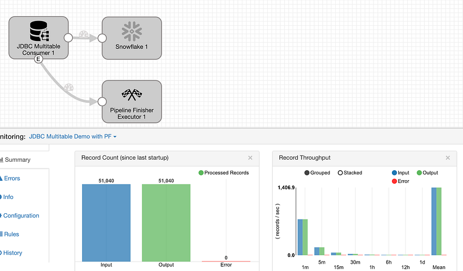The height and width of the screenshot is (271, 463).
Task: Toggle the Input series legend
Action: [x=400, y=173]
